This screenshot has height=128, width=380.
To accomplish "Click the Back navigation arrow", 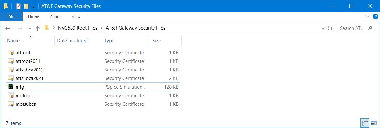I will pos(8,28).
